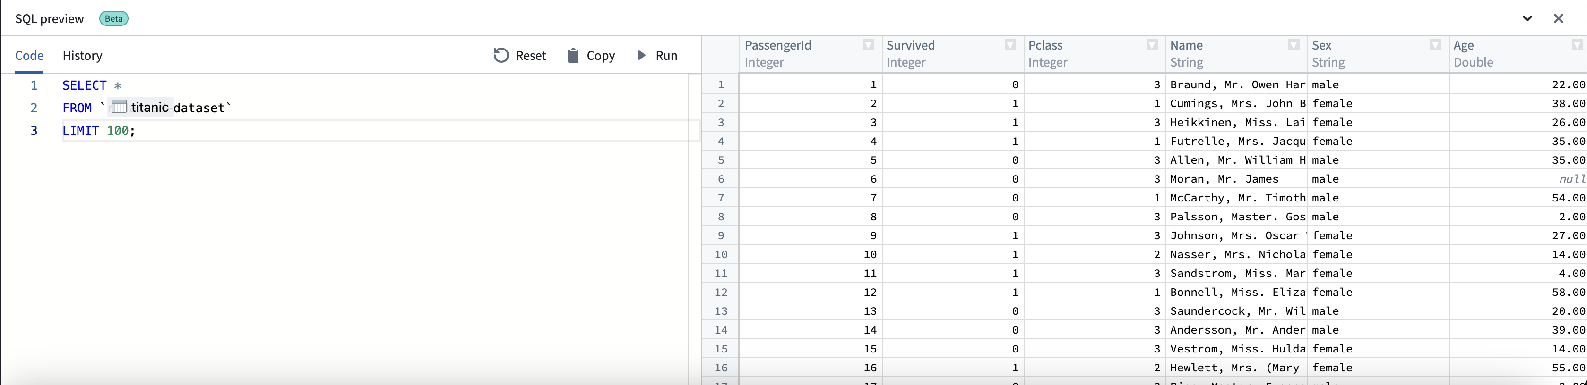The height and width of the screenshot is (385, 1587).
Task: Click the PassengerId cell 12
Action: (810, 292)
